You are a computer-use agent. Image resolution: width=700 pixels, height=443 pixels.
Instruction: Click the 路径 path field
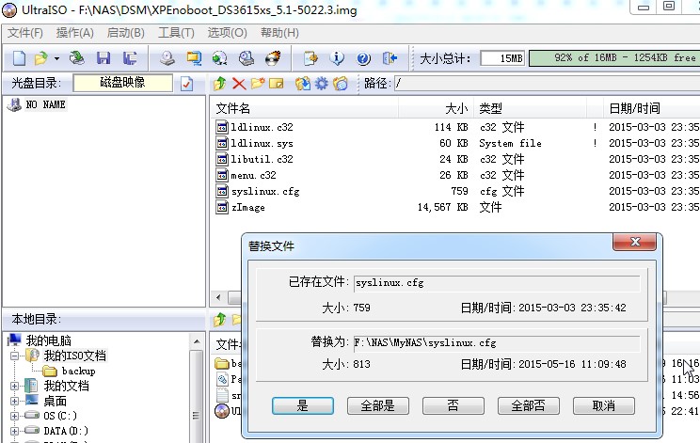547,84
